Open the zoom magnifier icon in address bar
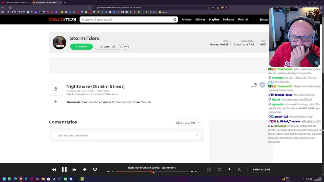Screen dimensions: 324x182 click(x=213, y=8)
